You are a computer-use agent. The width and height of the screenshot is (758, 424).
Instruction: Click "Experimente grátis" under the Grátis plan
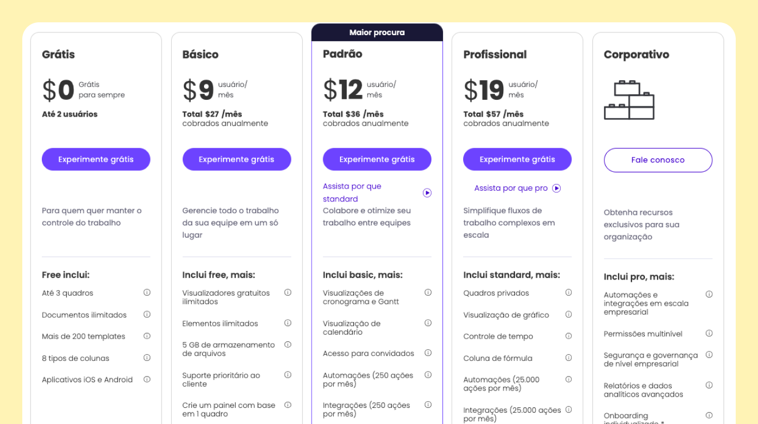[x=96, y=159]
